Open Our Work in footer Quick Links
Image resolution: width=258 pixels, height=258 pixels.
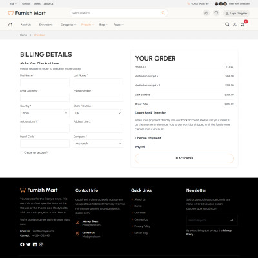point(140,213)
